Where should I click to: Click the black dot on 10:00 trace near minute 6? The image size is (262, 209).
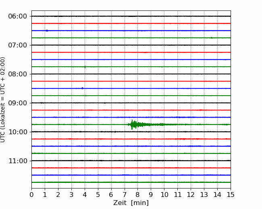coord(115,132)
